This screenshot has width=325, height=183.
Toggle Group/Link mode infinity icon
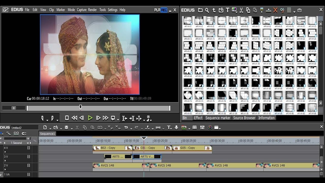(x=16, y=133)
